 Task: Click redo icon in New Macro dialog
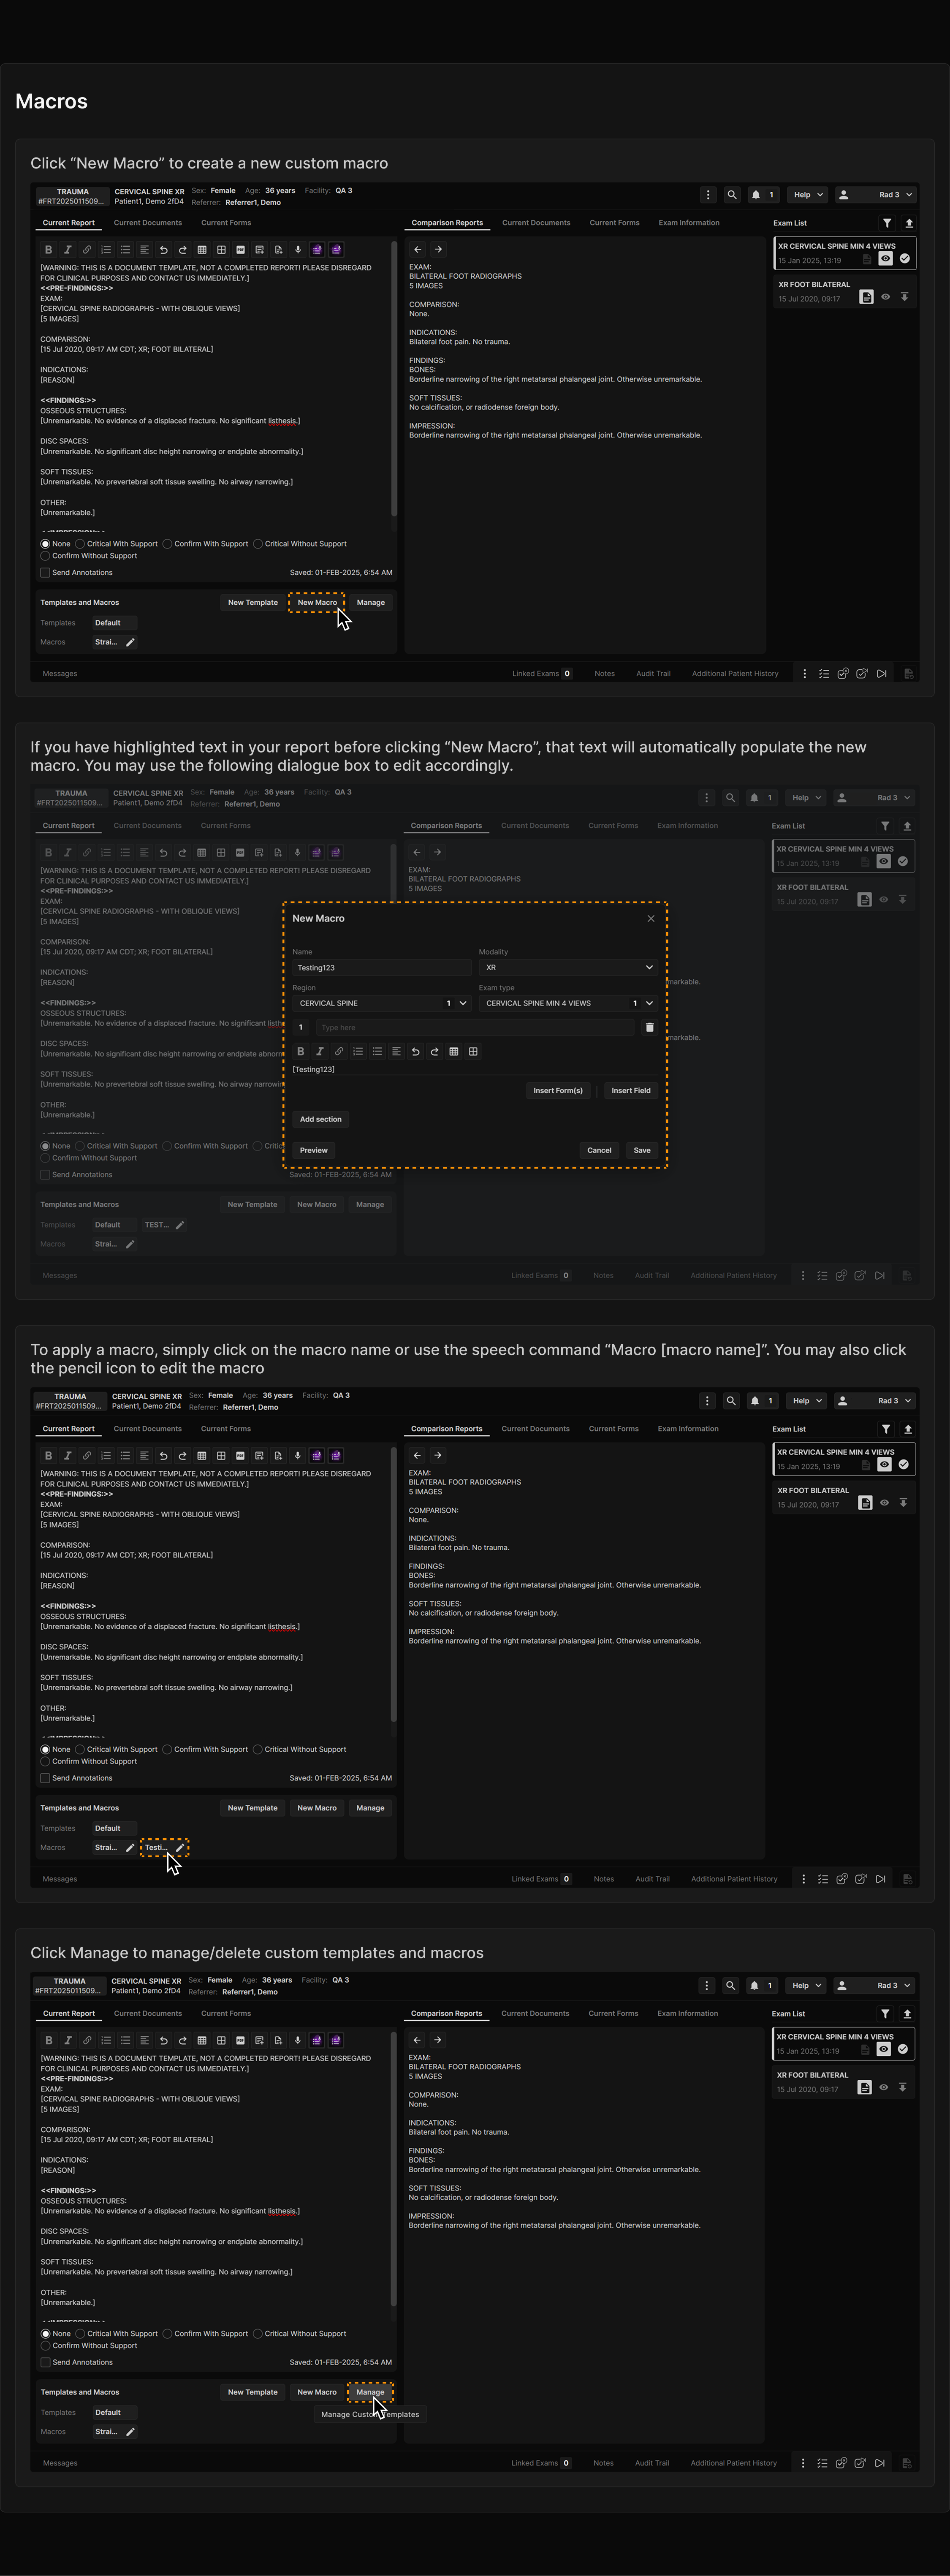[435, 1051]
